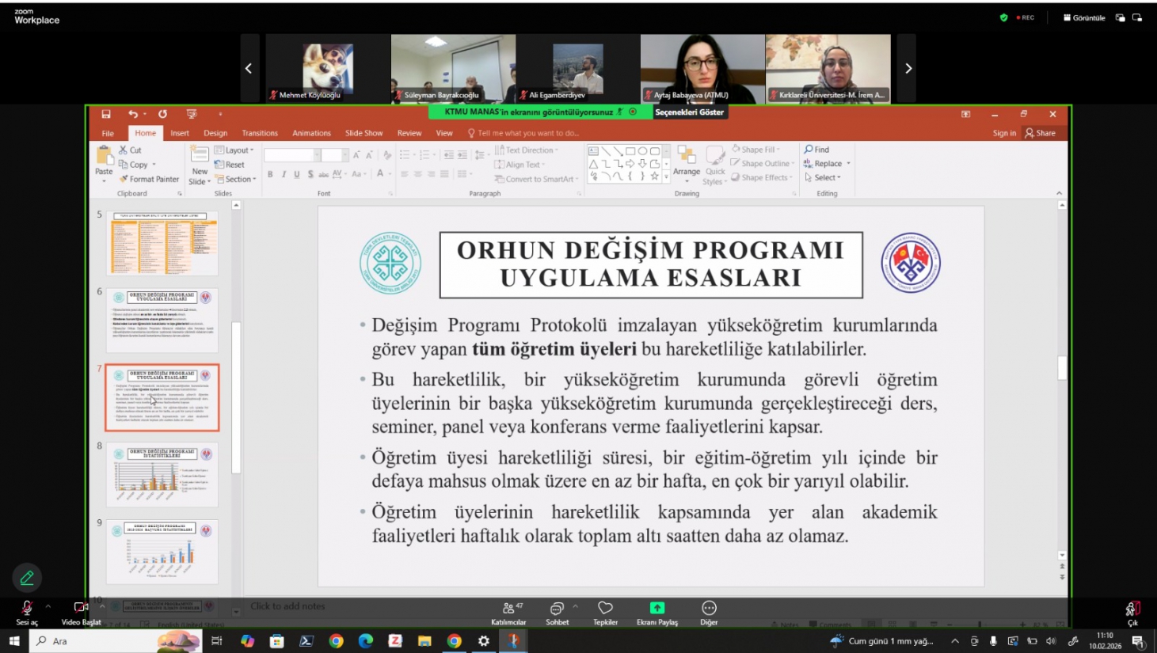Click the Seçenekleri Göster button

click(689, 112)
